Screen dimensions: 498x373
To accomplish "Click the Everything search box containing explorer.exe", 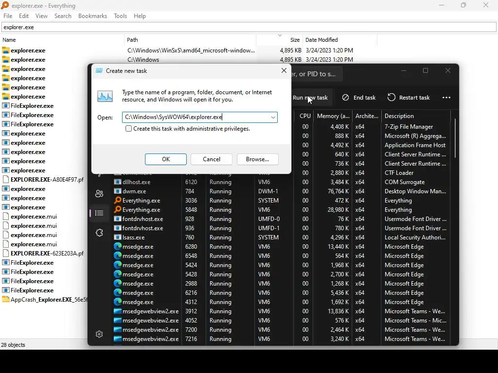I will [249, 27].
